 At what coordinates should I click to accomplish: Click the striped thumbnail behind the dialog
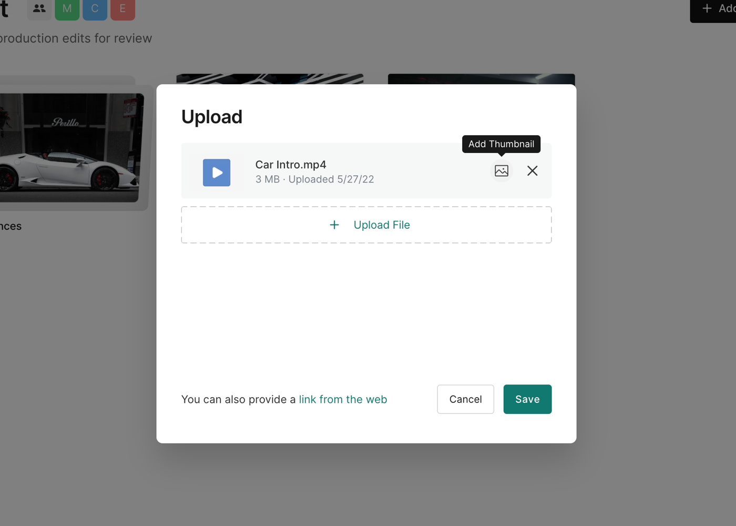270,79
